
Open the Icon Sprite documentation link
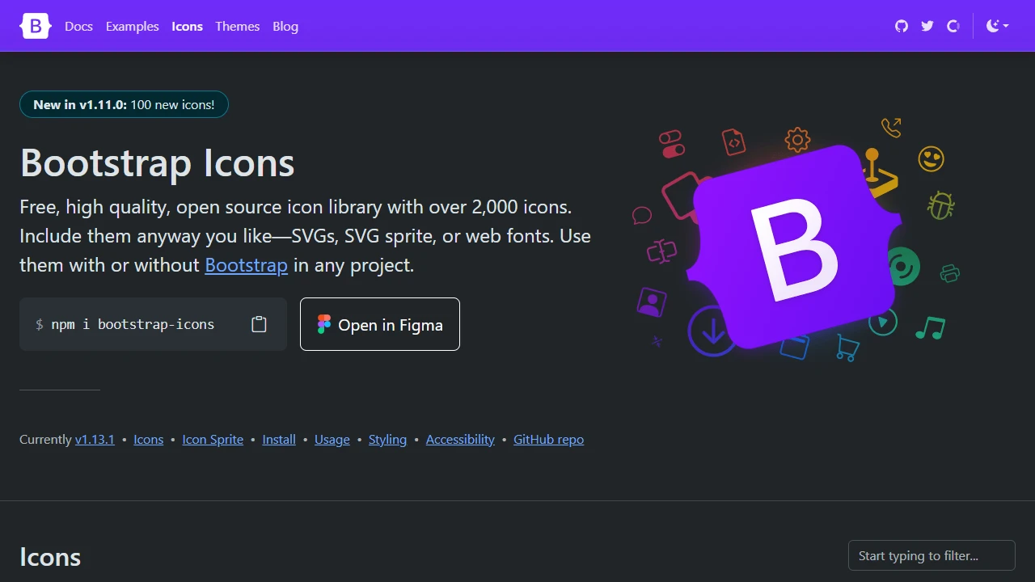coord(213,439)
